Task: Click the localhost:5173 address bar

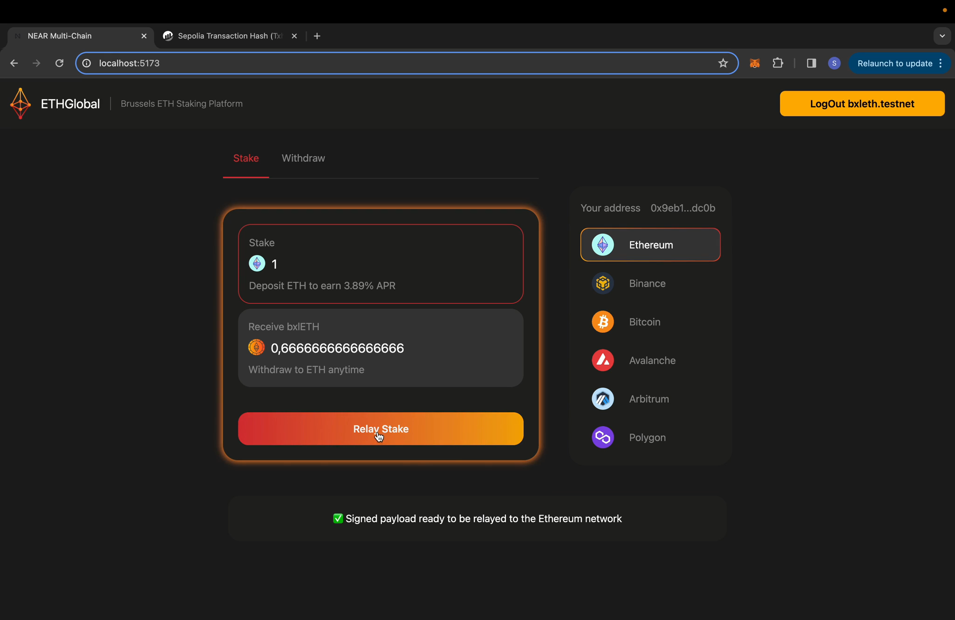Action: tap(407, 63)
